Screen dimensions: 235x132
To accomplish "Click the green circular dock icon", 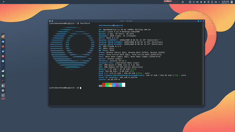I will coord(3,76).
